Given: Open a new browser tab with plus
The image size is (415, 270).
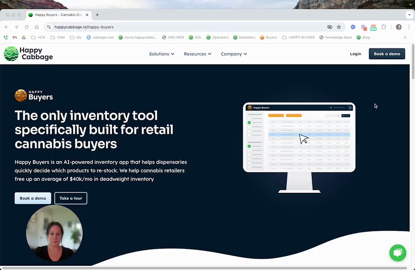Looking at the screenshot, I should click(x=97, y=15).
